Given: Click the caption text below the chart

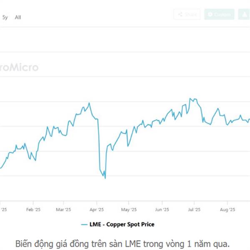Looking at the screenshot, I should click(122, 242).
